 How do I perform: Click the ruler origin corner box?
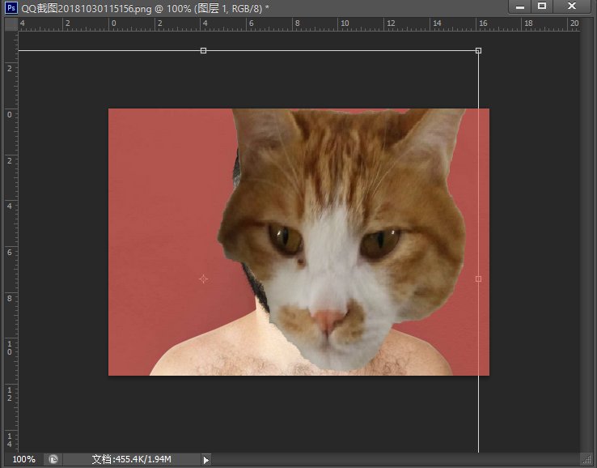point(11,24)
